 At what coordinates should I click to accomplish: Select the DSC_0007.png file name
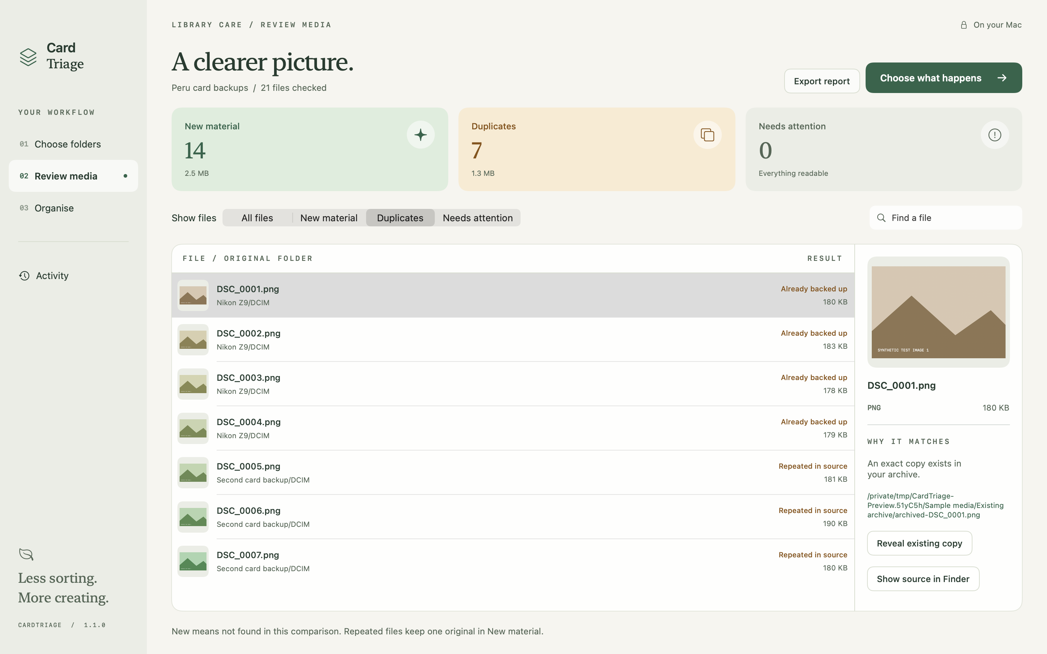(248, 555)
